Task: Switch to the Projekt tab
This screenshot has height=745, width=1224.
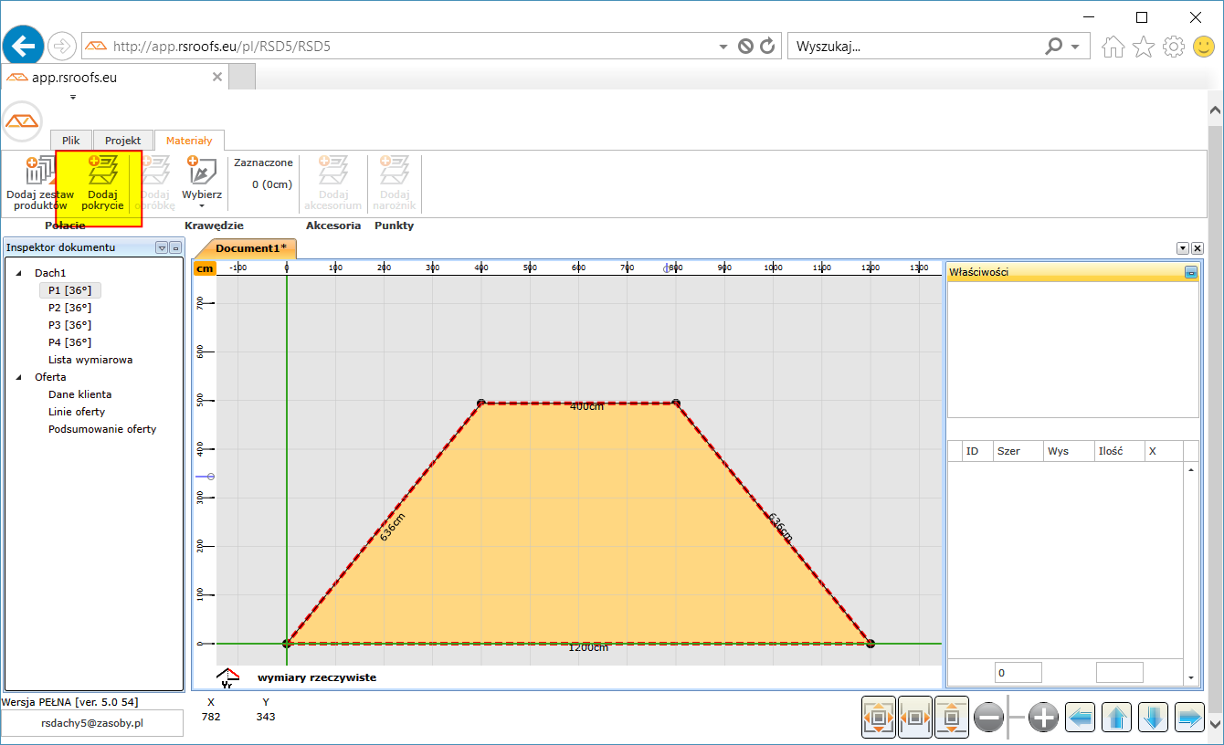Action: click(122, 141)
